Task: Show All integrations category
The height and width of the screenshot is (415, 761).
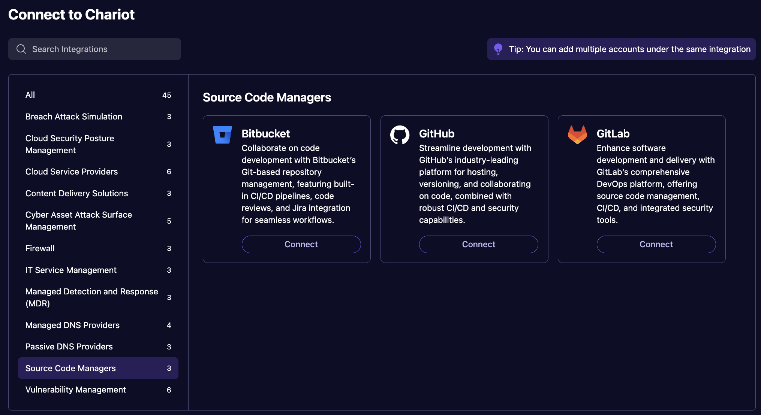Action: [x=98, y=95]
